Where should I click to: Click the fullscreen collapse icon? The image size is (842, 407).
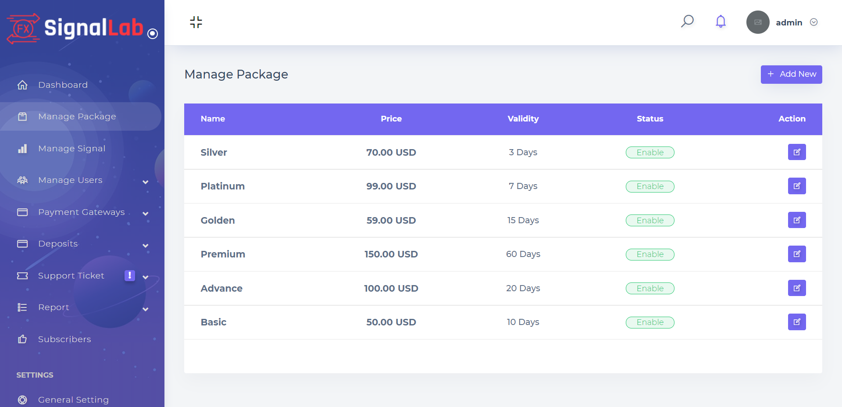tap(196, 22)
